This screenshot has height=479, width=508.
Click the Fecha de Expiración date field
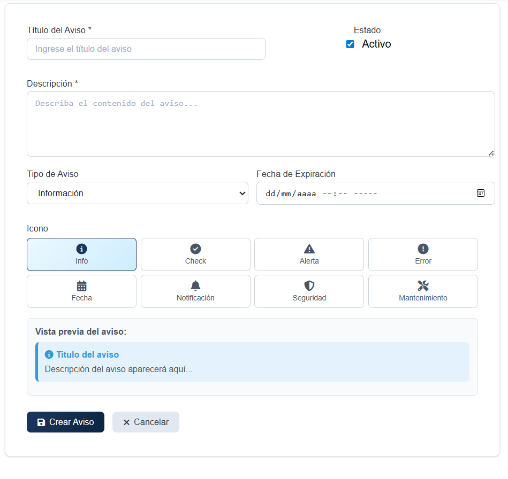375,193
